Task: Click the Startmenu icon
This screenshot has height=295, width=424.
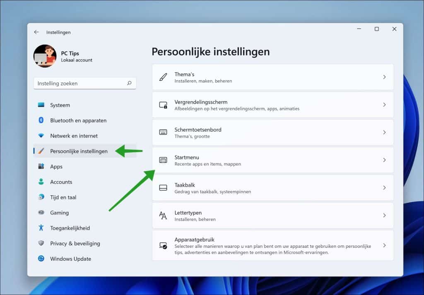Action: point(163,160)
